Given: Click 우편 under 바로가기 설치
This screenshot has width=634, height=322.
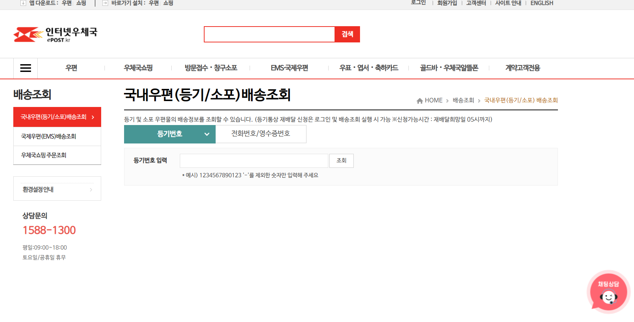Looking at the screenshot, I should click(154, 3).
